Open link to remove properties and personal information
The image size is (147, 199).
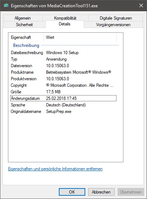click(55, 169)
